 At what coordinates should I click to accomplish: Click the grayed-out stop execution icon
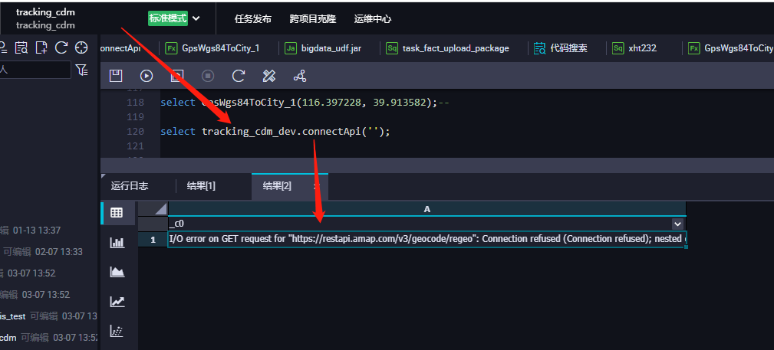208,76
